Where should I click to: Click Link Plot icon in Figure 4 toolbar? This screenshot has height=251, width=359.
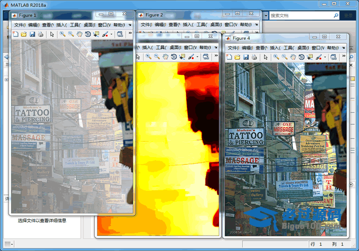333,57
